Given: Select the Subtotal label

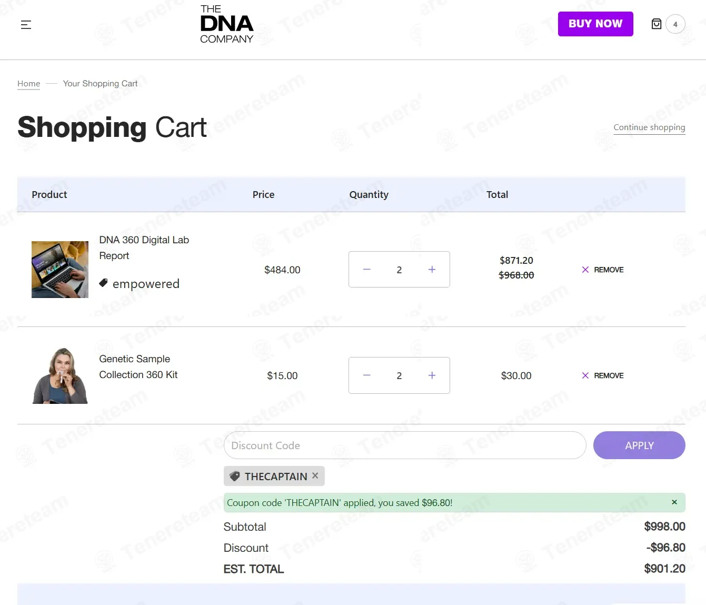Looking at the screenshot, I should (245, 527).
